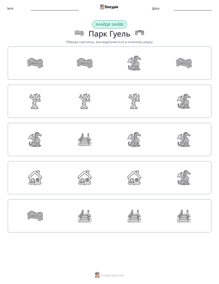Click the first dragon in row three
Screen dimensions: 219x284
click(x=35, y=140)
